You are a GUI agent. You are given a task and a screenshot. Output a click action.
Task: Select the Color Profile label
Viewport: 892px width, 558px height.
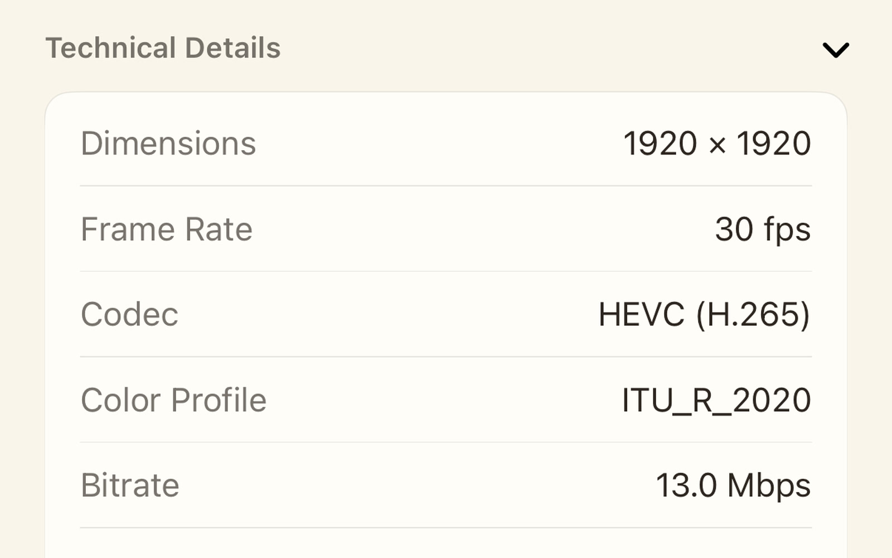tap(174, 400)
